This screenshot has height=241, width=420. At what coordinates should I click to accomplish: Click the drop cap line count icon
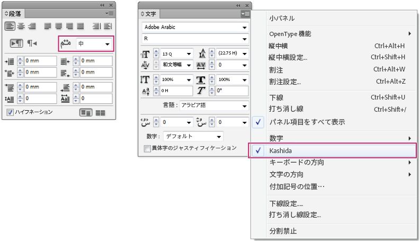click(x=10, y=99)
